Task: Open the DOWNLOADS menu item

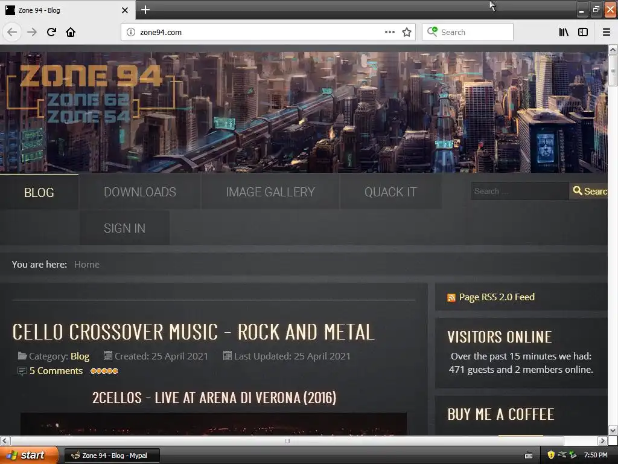Action: pos(140,192)
